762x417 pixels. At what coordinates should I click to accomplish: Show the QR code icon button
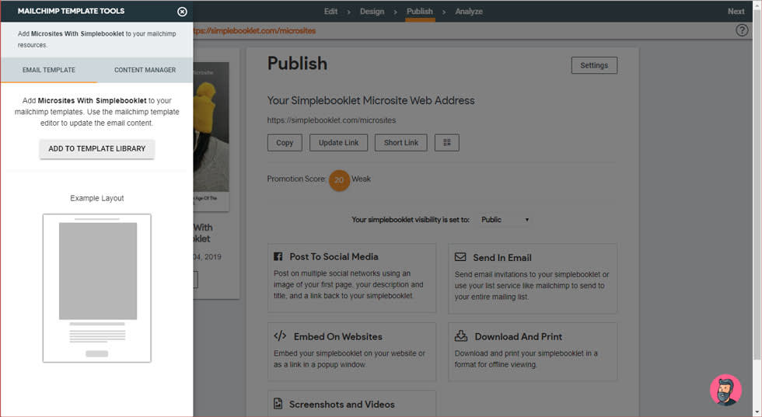coord(446,143)
